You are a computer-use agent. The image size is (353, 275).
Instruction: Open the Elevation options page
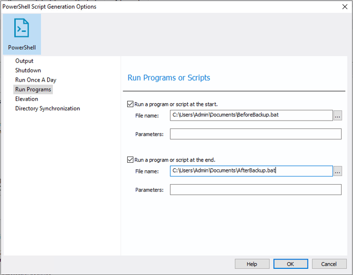point(27,99)
